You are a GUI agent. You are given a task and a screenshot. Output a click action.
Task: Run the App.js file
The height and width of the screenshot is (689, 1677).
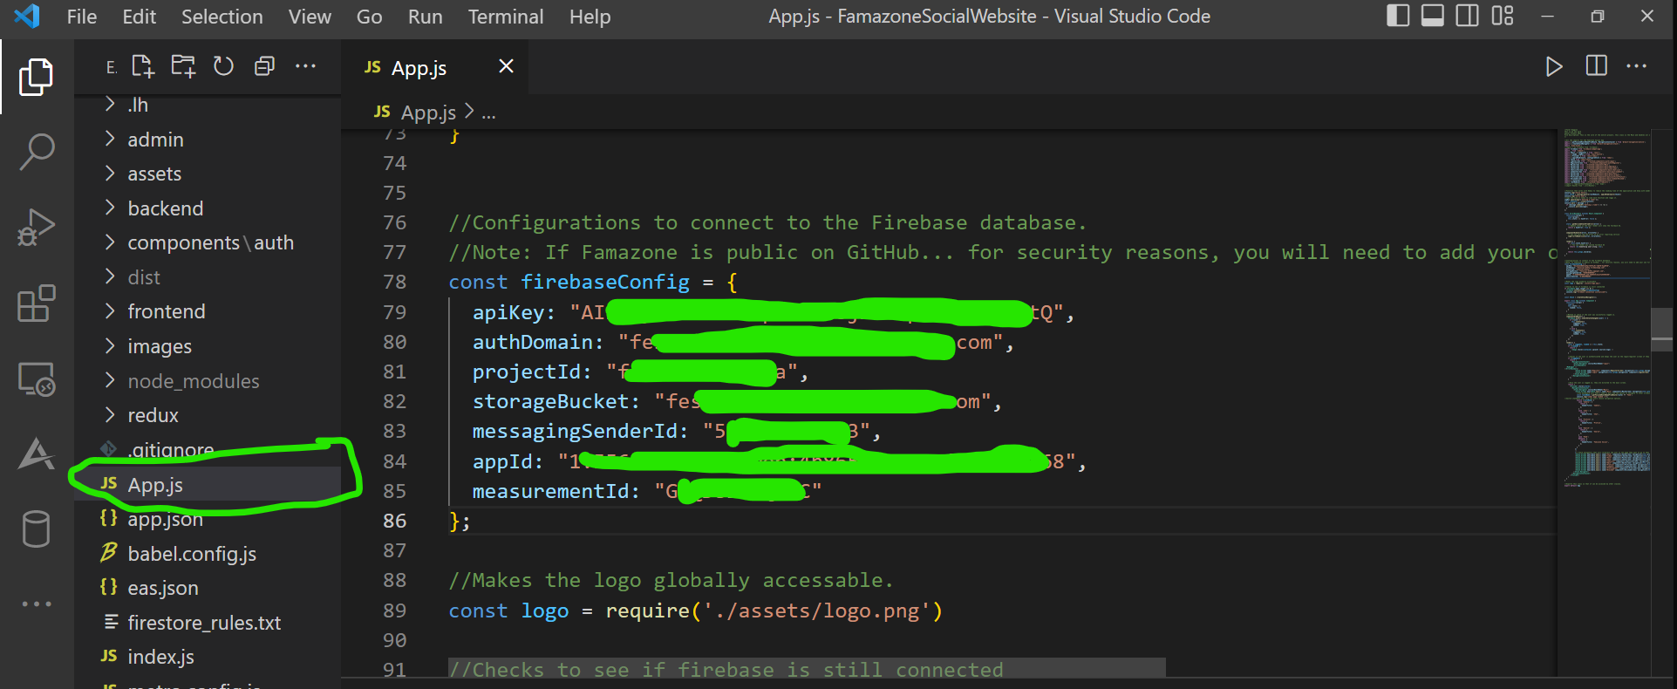click(1554, 67)
